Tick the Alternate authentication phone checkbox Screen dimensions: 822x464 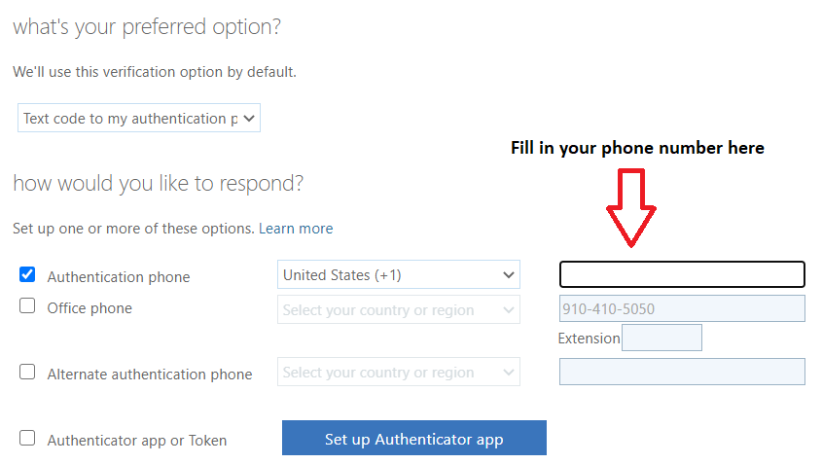point(27,373)
